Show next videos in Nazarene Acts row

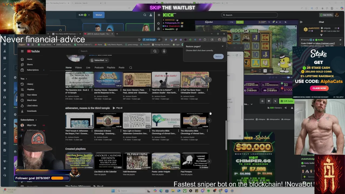(209, 80)
